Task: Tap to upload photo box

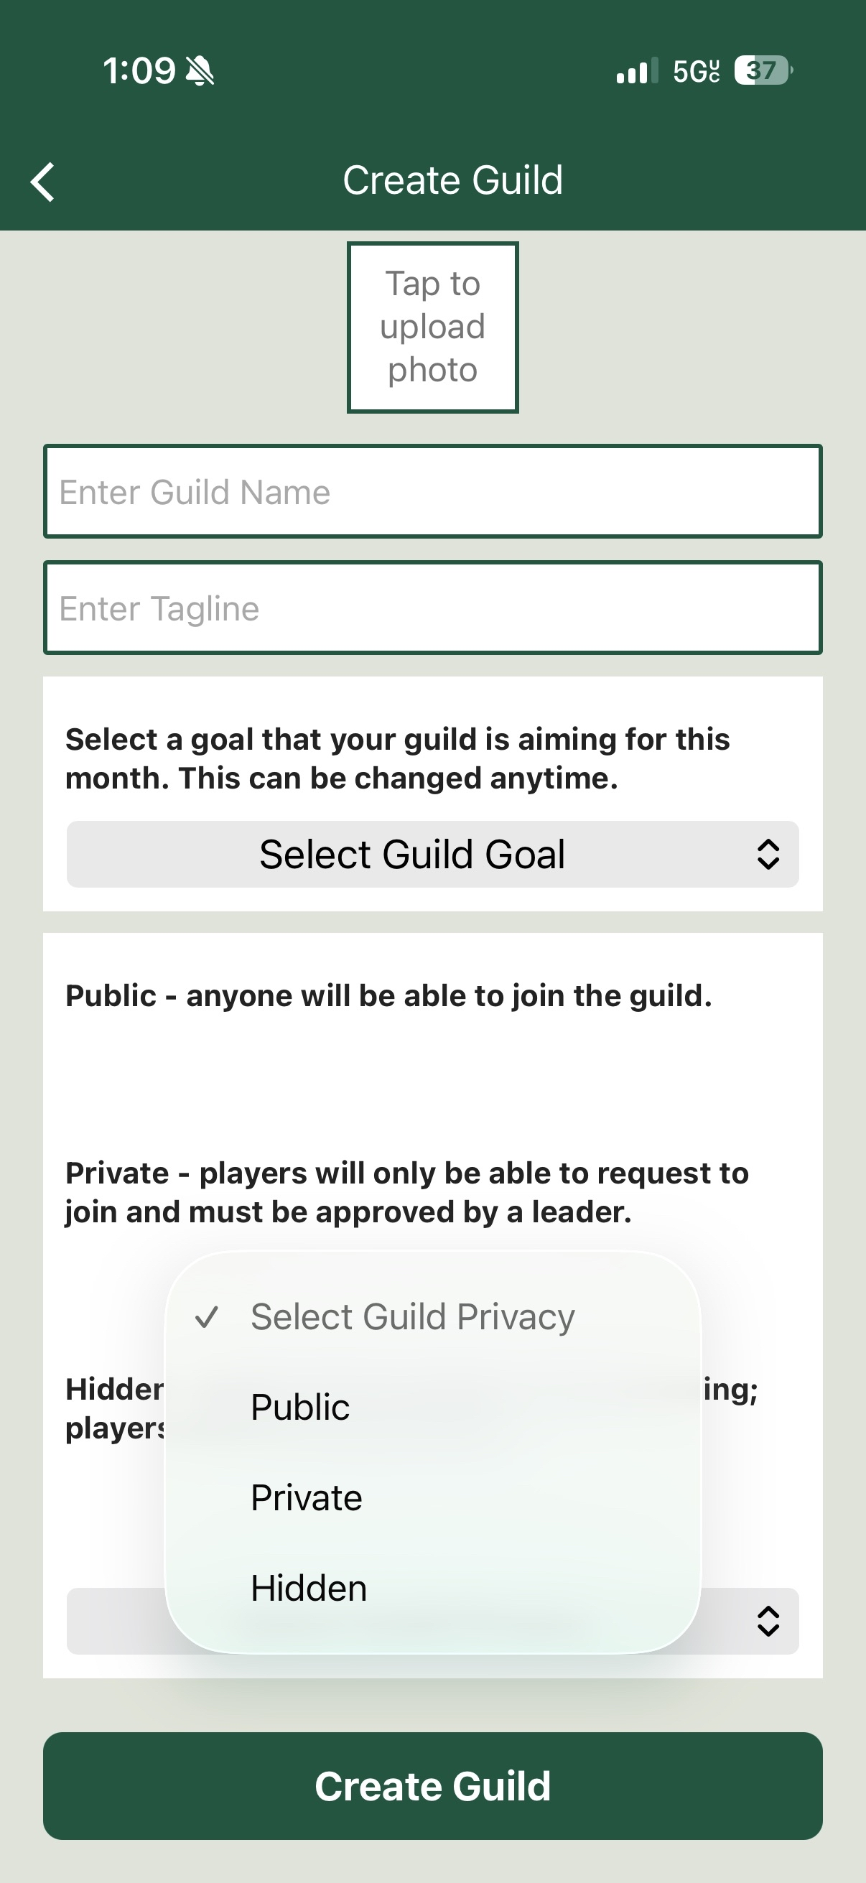Action: pyautogui.click(x=432, y=327)
